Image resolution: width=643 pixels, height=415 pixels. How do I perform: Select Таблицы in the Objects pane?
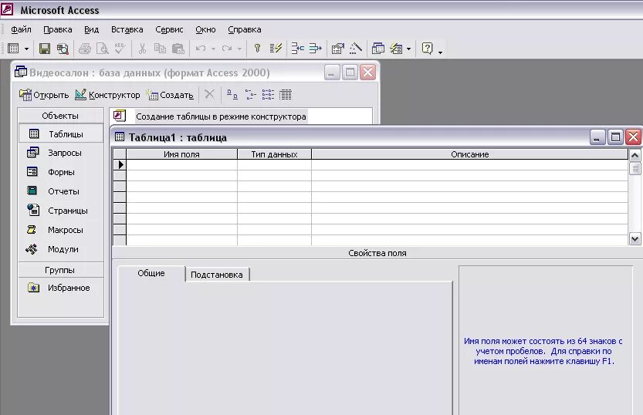tap(61, 134)
